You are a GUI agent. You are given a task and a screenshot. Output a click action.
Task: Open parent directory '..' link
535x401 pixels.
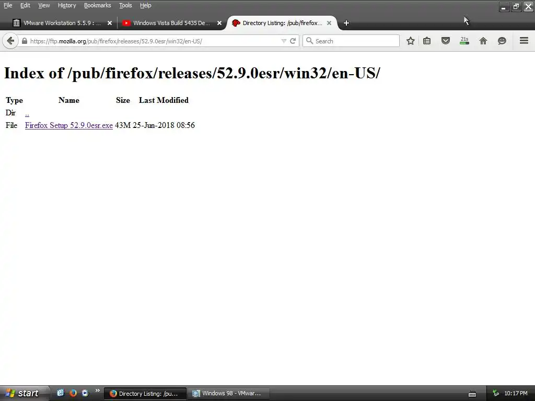pyautogui.click(x=27, y=113)
